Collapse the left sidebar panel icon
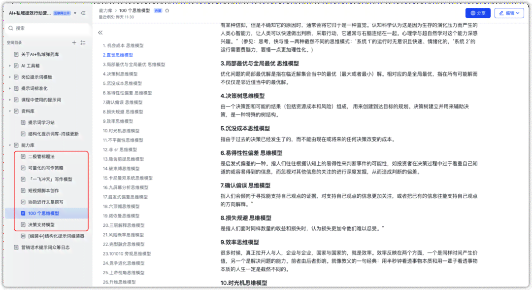This screenshot has width=532, height=290. 83,13
